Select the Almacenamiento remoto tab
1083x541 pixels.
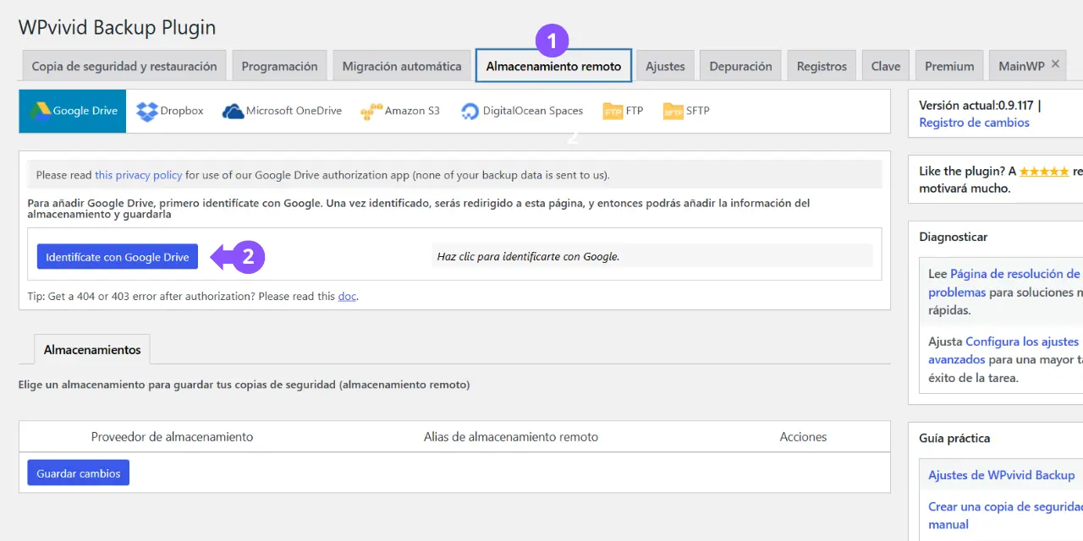(553, 65)
